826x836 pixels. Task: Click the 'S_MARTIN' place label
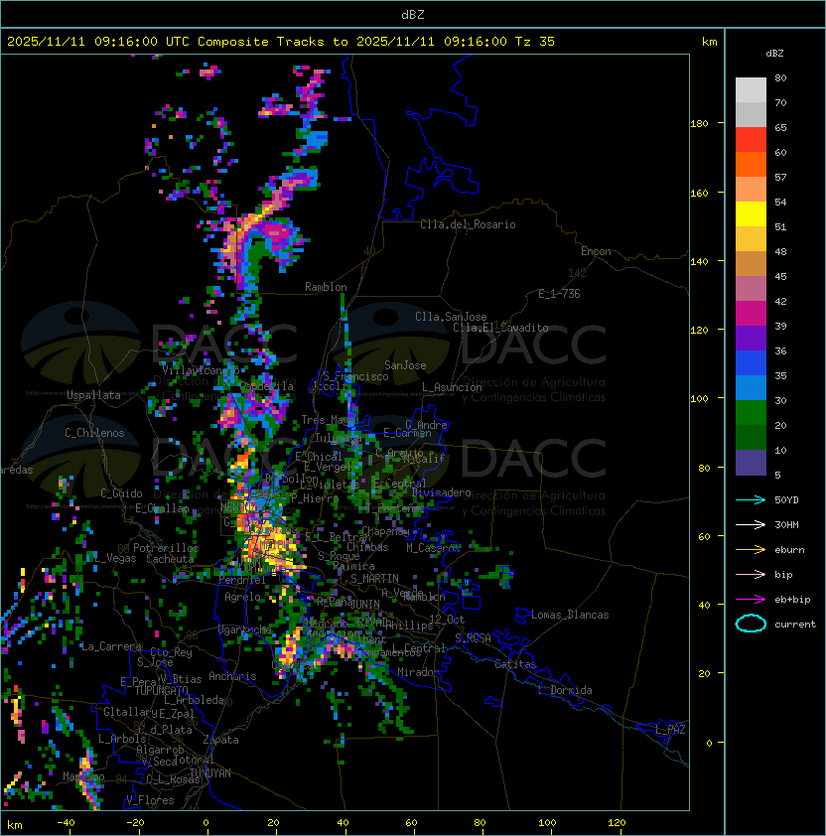374,579
